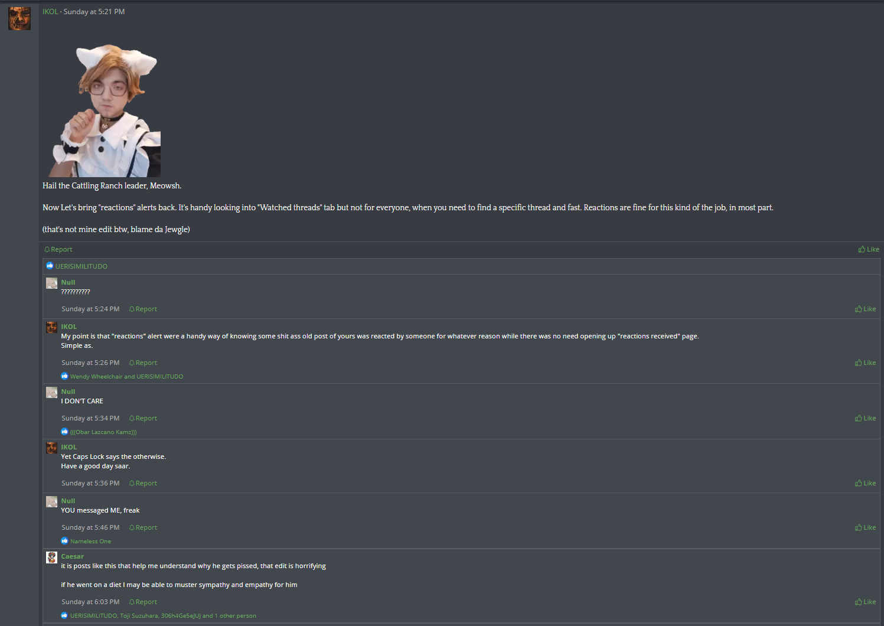Open Null's avatar beside 'YOU messaged ME' comment
The image size is (884, 626).
52,502
